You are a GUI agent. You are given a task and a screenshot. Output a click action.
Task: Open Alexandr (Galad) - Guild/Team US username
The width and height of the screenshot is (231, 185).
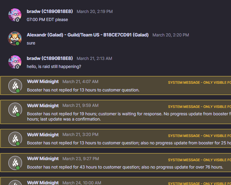[x=88, y=35]
